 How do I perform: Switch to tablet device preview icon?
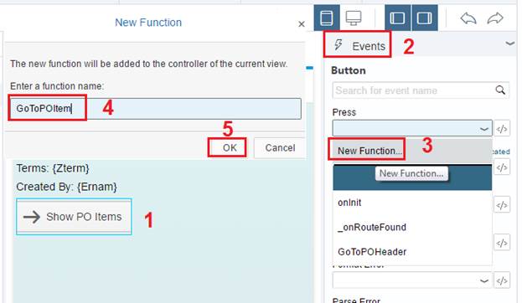tap(327, 18)
